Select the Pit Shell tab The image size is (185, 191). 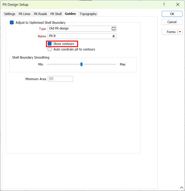coord(56,14)
